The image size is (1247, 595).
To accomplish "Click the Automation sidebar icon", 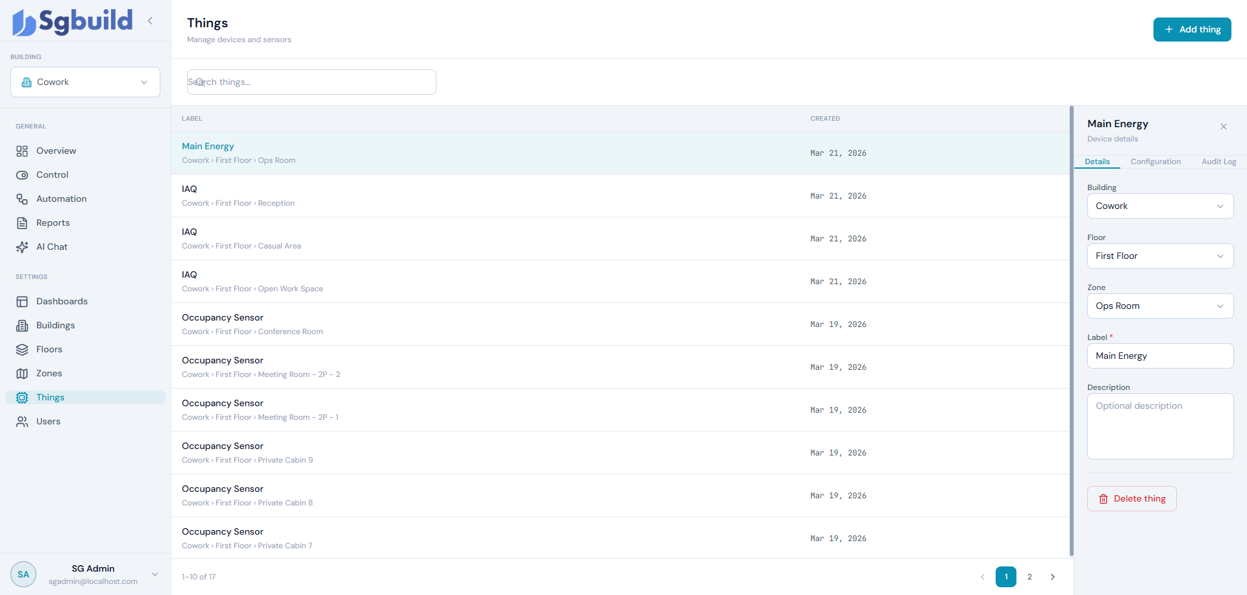I will (x=23, y=199).
